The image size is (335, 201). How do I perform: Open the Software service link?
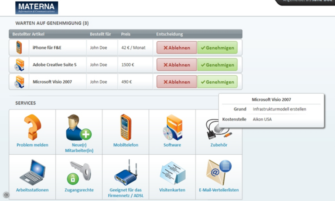pyautogui.click(x=172, y=145)
